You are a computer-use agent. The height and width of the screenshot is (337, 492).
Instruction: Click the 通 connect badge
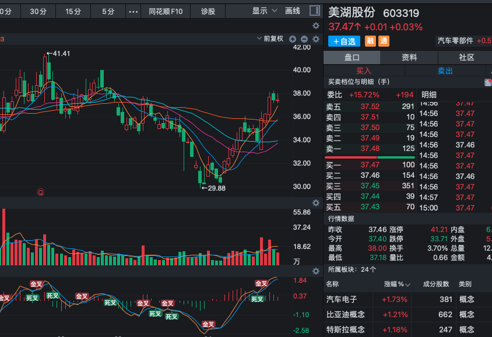pos(384,41)
